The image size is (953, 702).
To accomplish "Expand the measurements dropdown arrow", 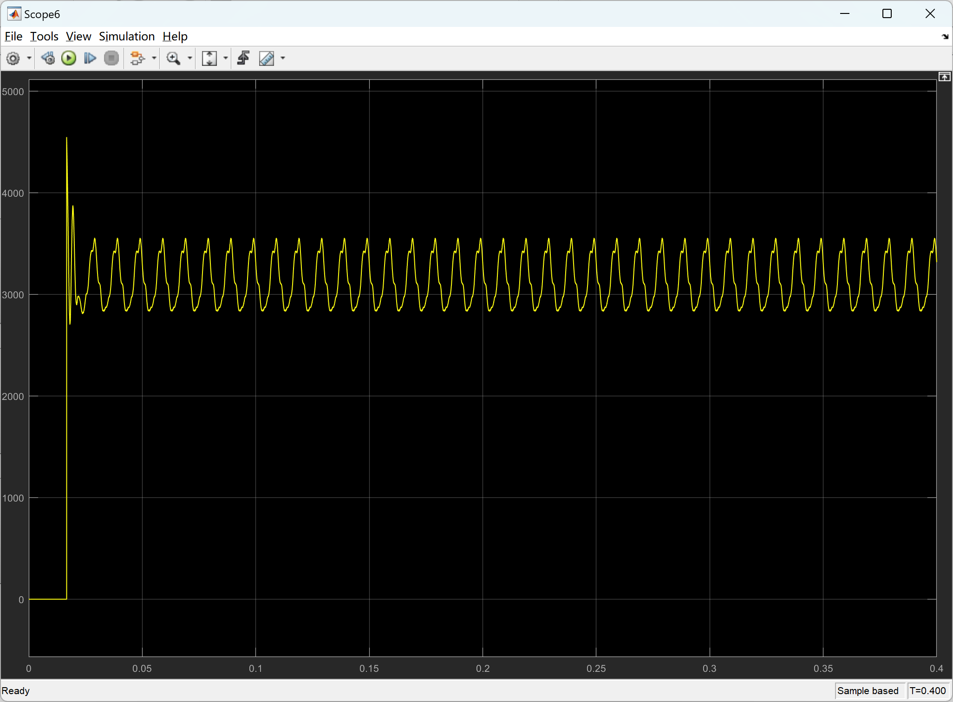I will [283, 58].
